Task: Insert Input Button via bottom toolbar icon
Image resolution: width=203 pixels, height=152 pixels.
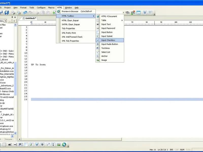Action: click(x=26, y=144)
